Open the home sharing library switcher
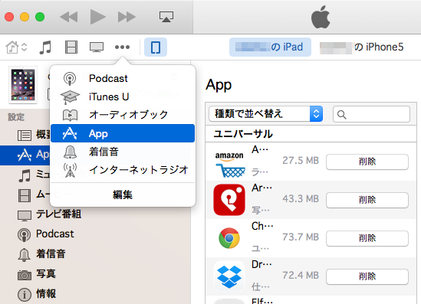421x304 pixels. point(16,47)
